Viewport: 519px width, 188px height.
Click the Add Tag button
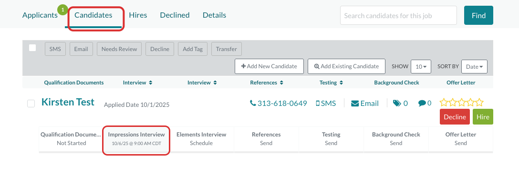pyautogui.click(x=193, y=49)
